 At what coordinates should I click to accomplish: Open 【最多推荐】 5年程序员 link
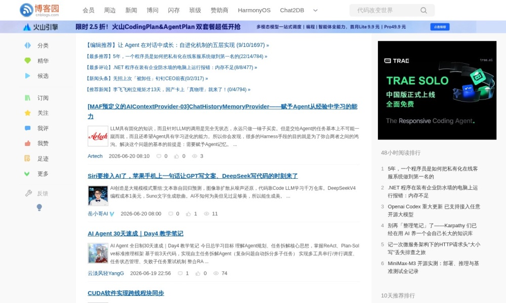click(x=177, y=57)
